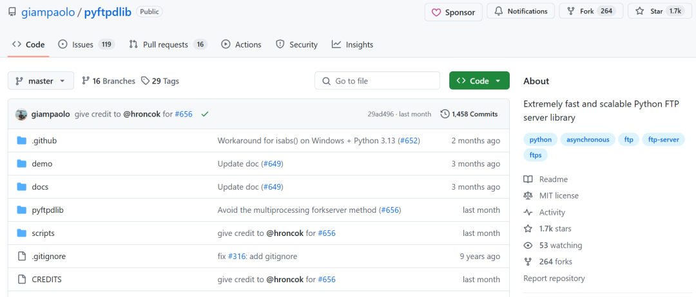Select the ftp-server topic tag

pyautogui.click(x=663, y=139)
